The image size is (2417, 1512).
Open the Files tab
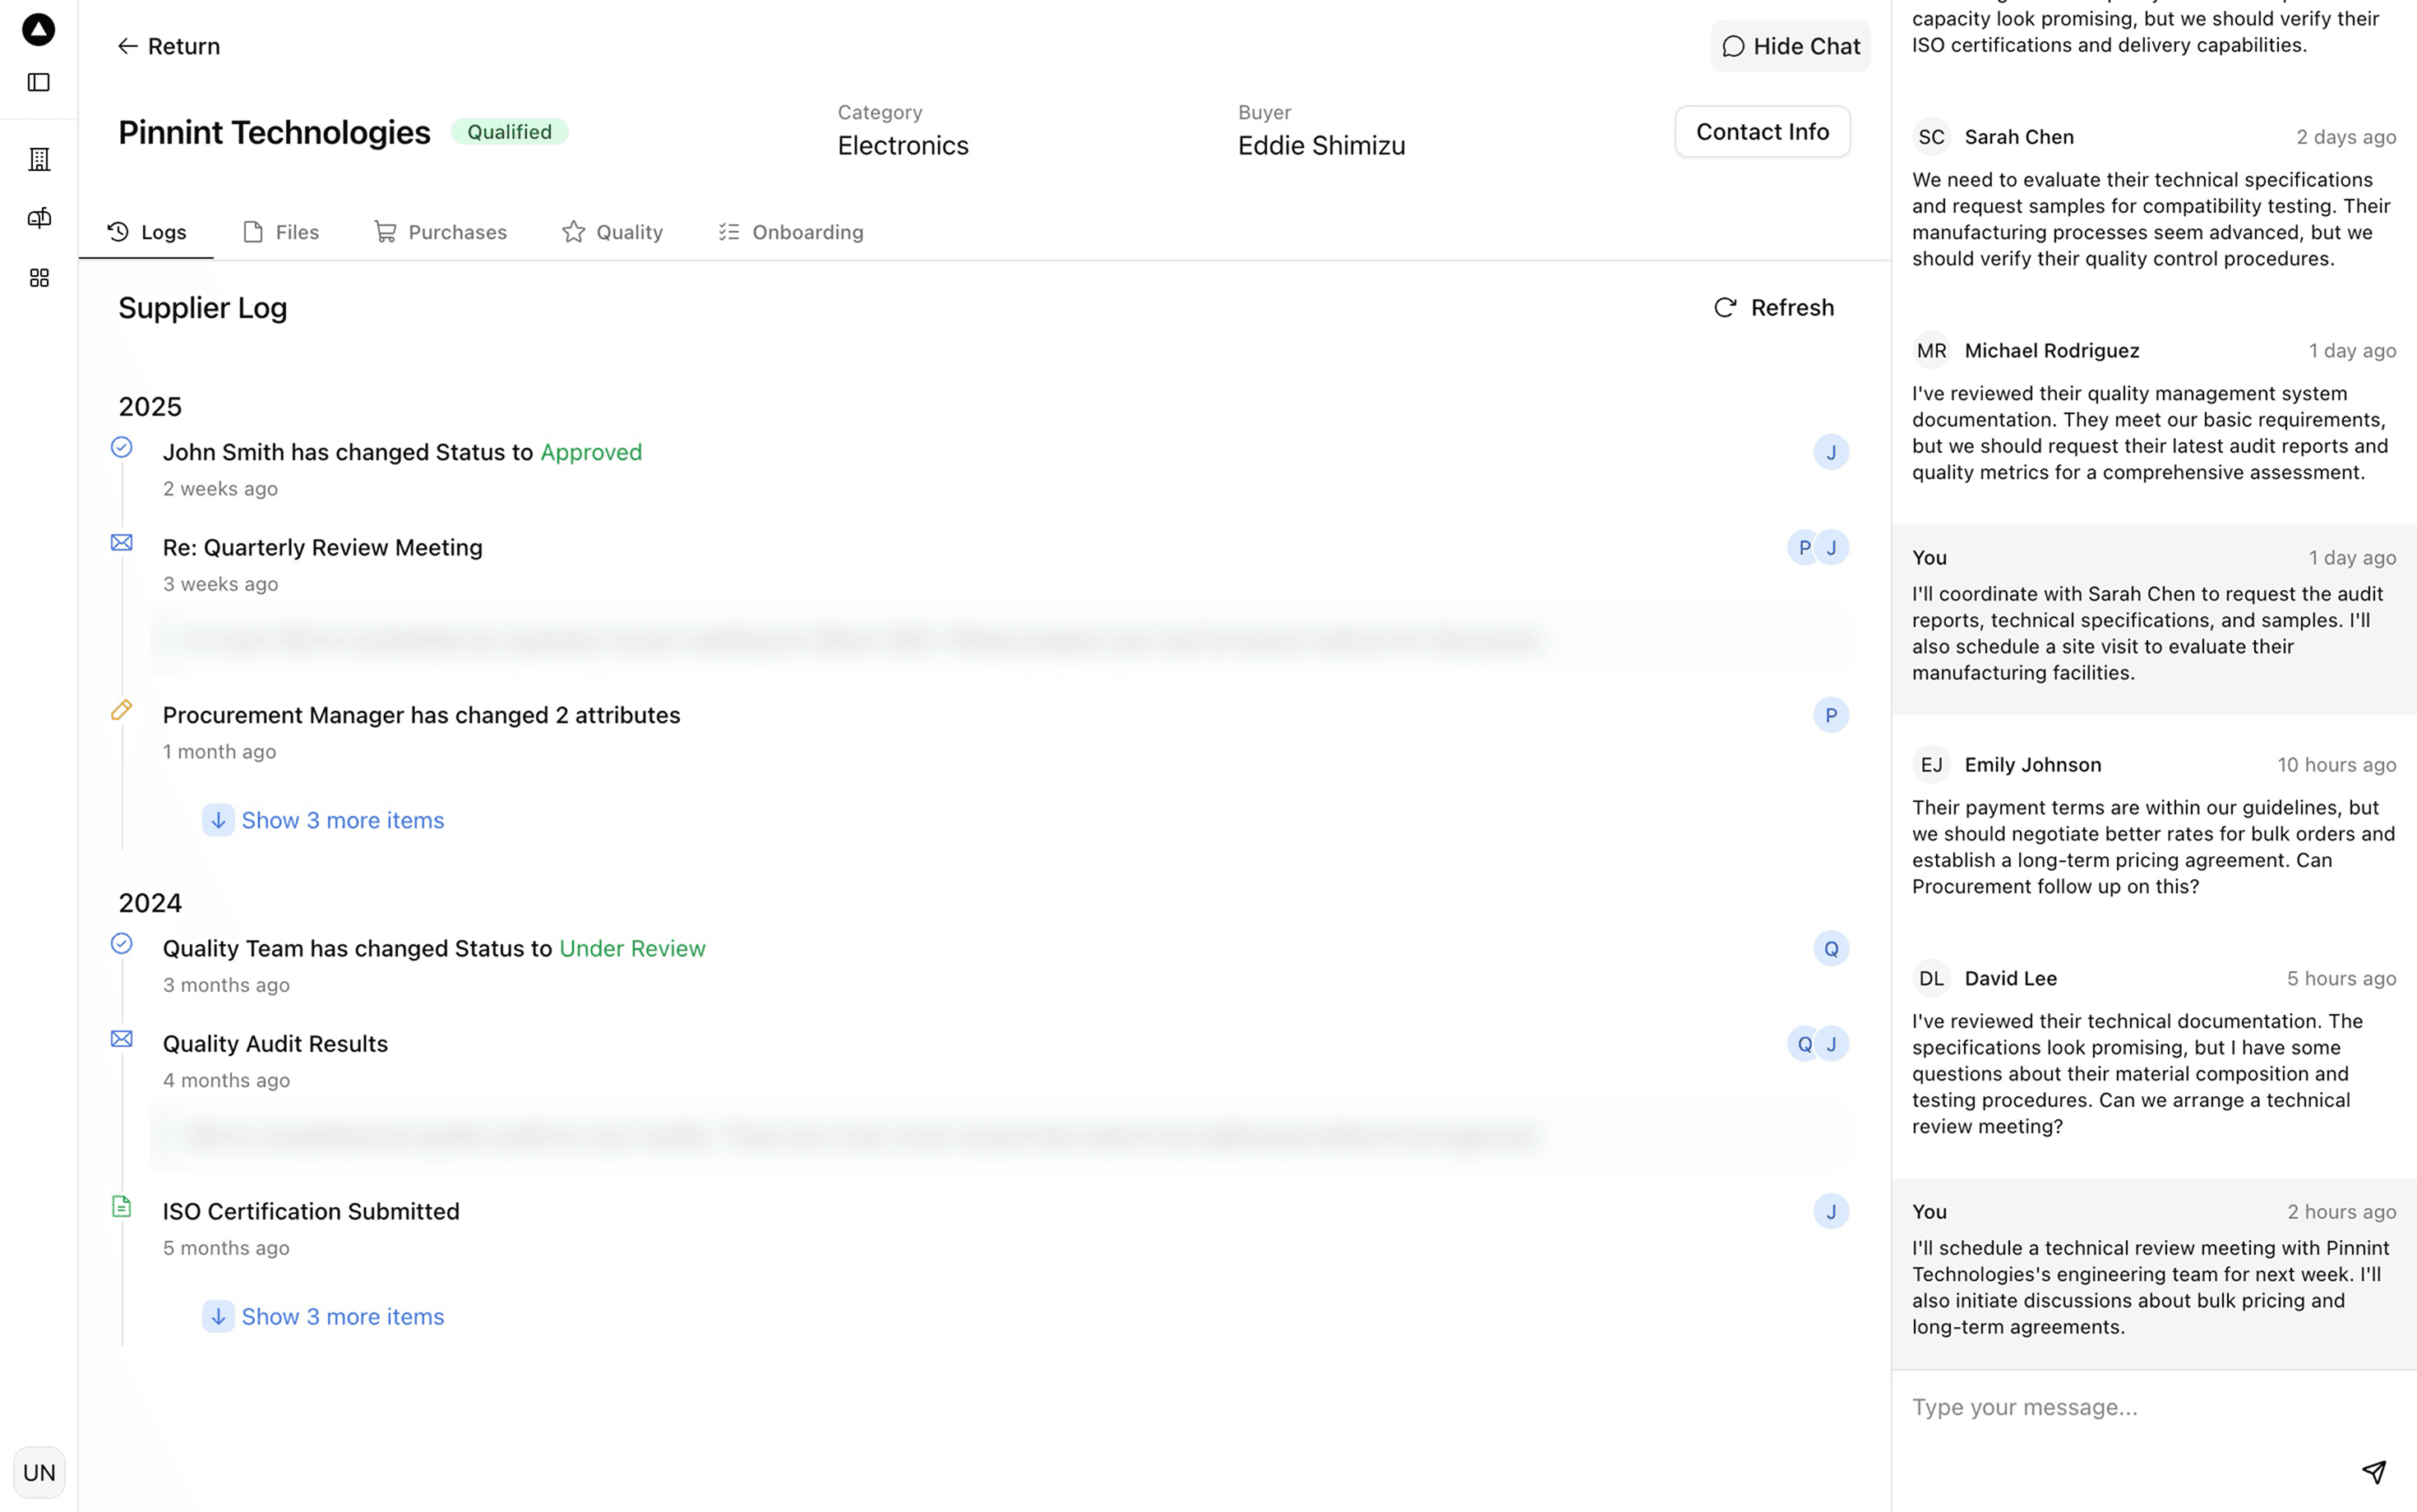pos(281,232)
